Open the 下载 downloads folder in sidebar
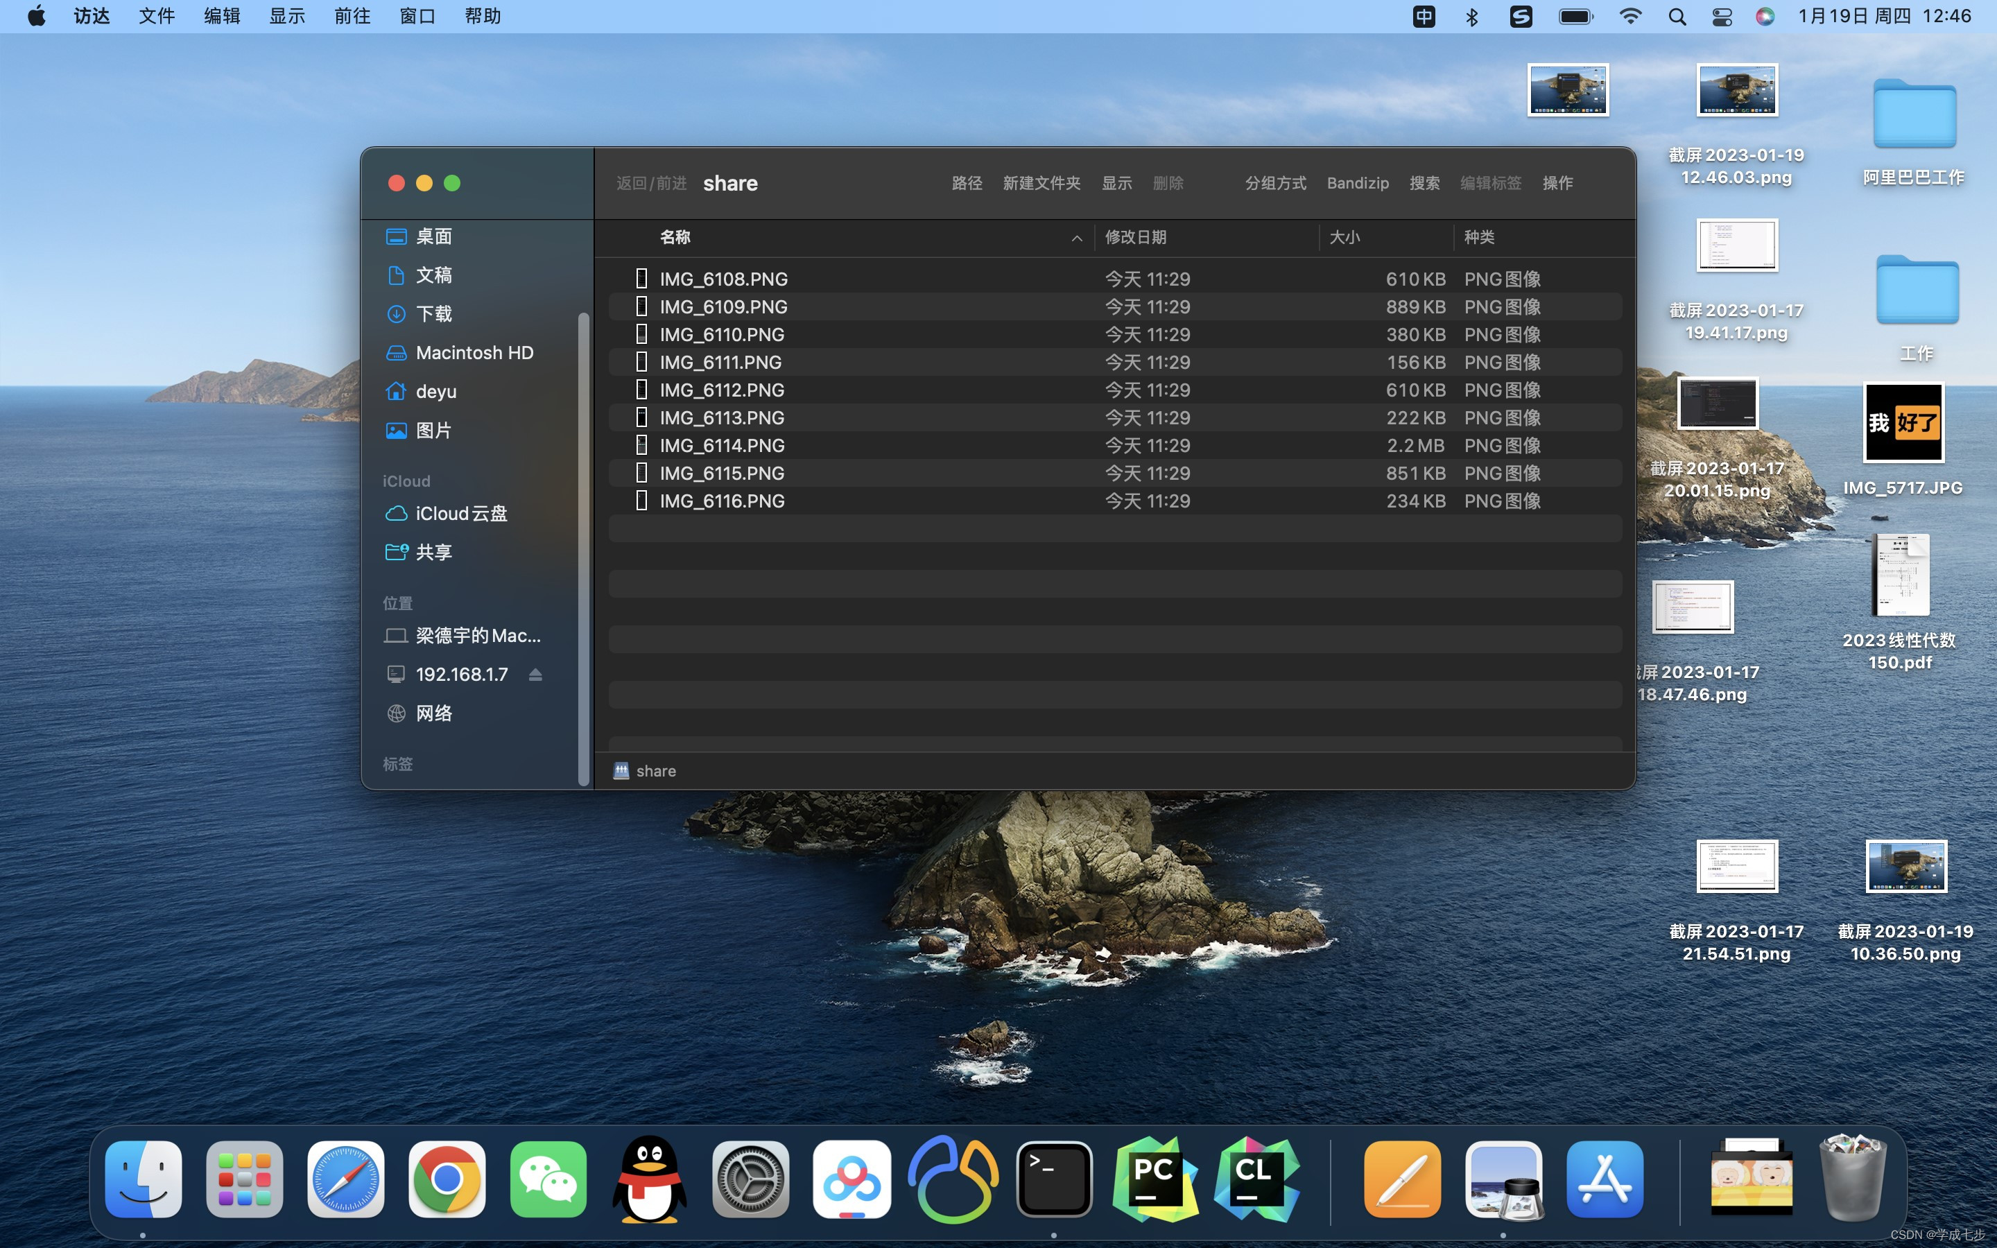 pyautogui.click(x=433, y=313)
